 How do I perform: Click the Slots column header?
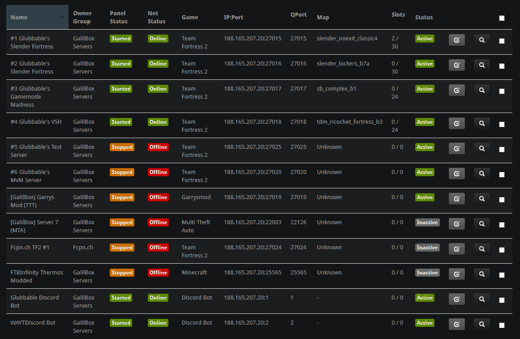point(398,15)
